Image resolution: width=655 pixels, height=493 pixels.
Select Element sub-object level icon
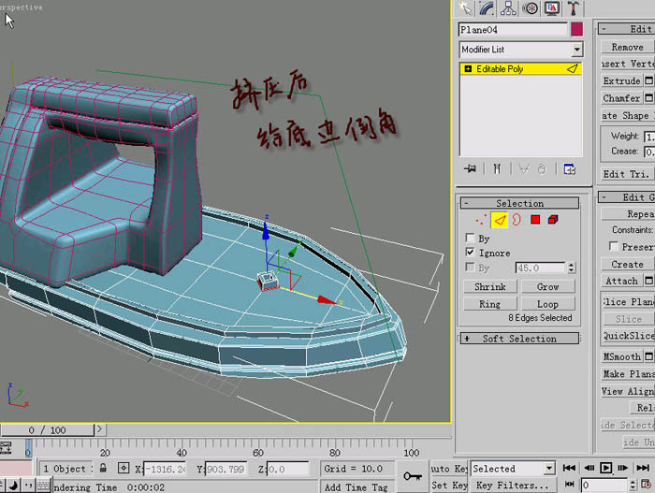(x=553, y=220)
